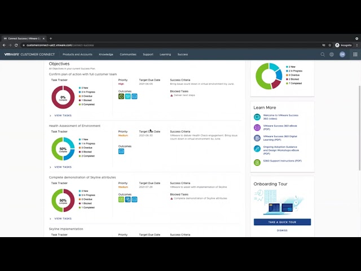The width and height of the screenshot is (361, 271).
Task: Expand View Tasks for Confirm plan of action
Action: [x=60, y=115]
